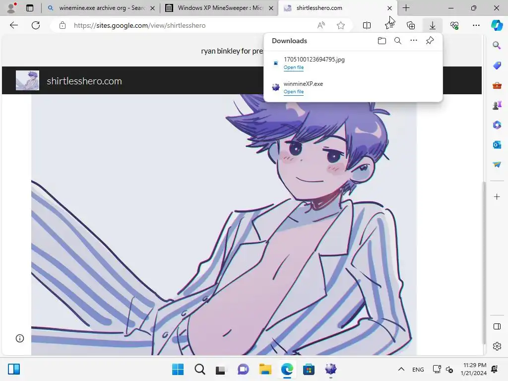
Task: Open file link for 1705100123694795.jpg
Action: click(x=294, y=67)
